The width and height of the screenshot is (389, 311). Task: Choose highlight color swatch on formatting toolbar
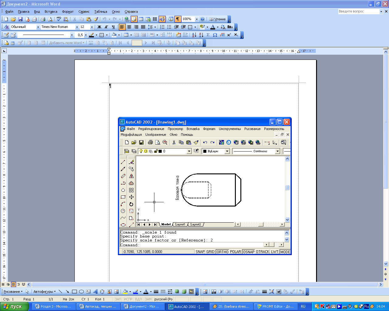click(x=202, y=27)
